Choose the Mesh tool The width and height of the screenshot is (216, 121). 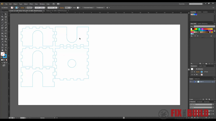[x=2, y=39]
